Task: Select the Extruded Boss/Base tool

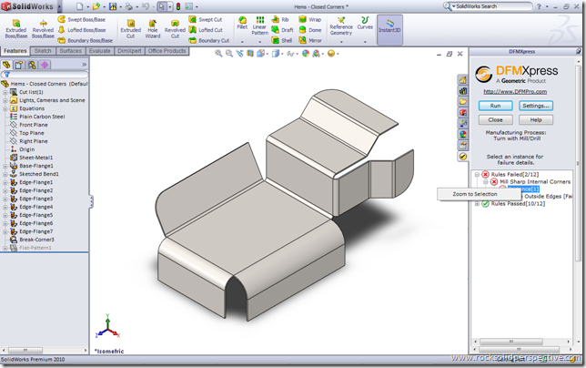Action: click(16, 29)
